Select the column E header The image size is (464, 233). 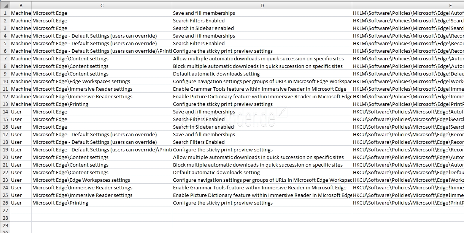tap(408, 5)
